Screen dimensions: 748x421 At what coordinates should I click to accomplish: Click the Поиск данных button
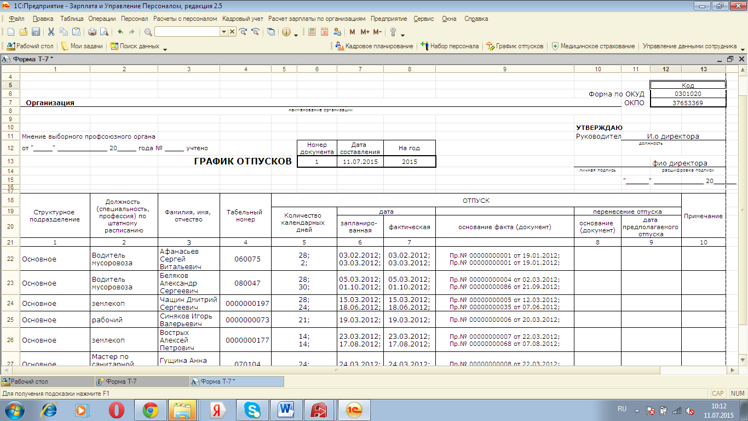click(135, 46)
